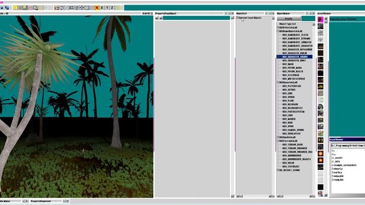Toggle the X axis button in toolbar

102,7
